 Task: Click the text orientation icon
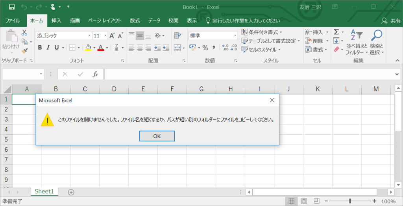158,35
